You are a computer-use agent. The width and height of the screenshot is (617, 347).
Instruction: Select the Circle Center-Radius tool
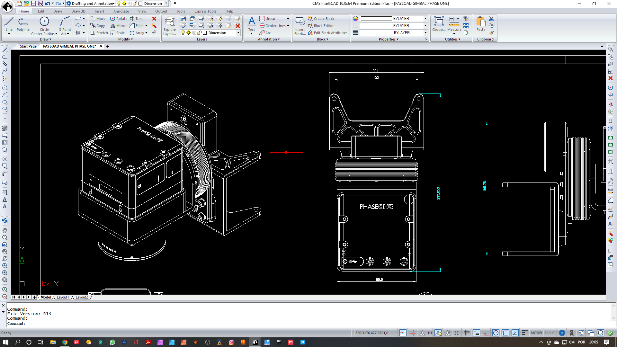click(x=44, y=26)
